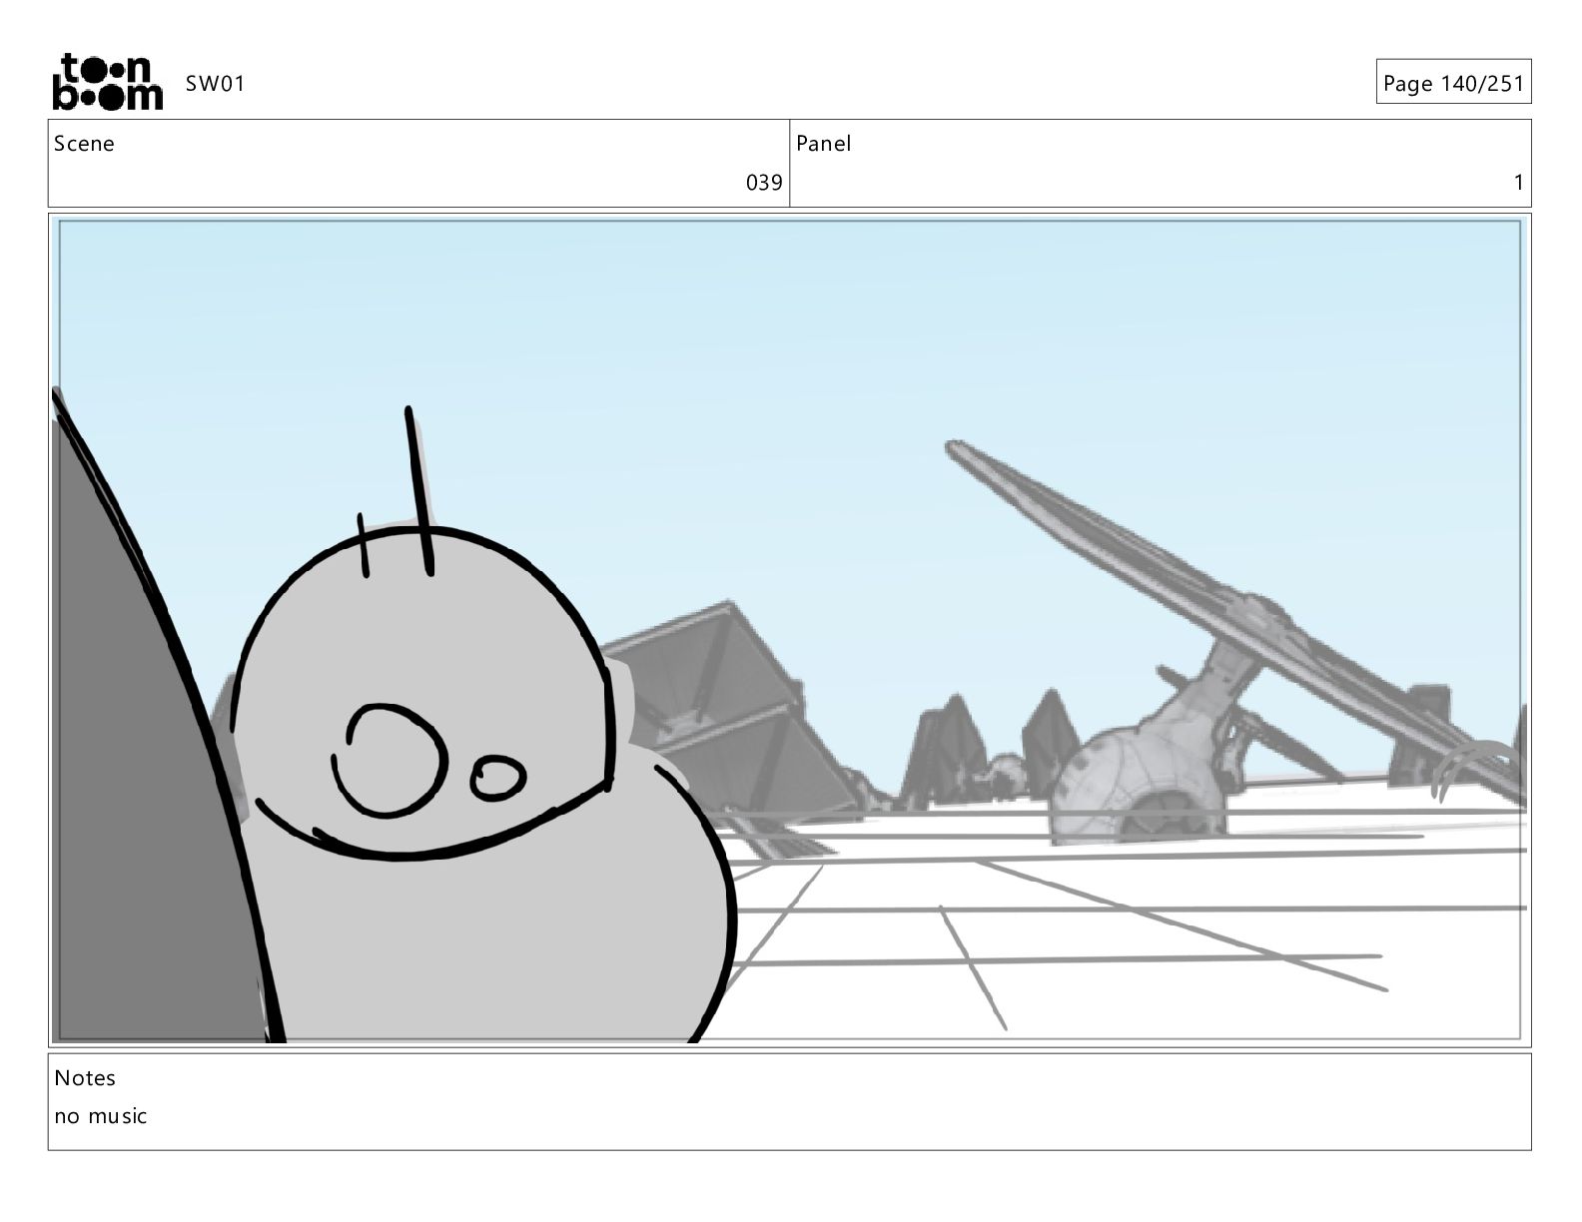Click the Page 140/251 box
This screenshot has height=1222, width=1582.
pyautogui.click(x=1453, y=82)
